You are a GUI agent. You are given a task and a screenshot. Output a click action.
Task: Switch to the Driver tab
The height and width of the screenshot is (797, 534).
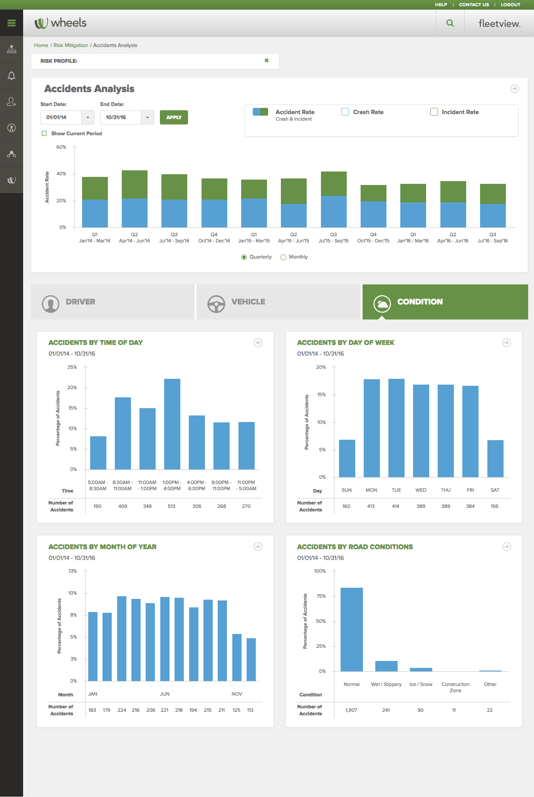pyautogui.click(x=113, y=302)
